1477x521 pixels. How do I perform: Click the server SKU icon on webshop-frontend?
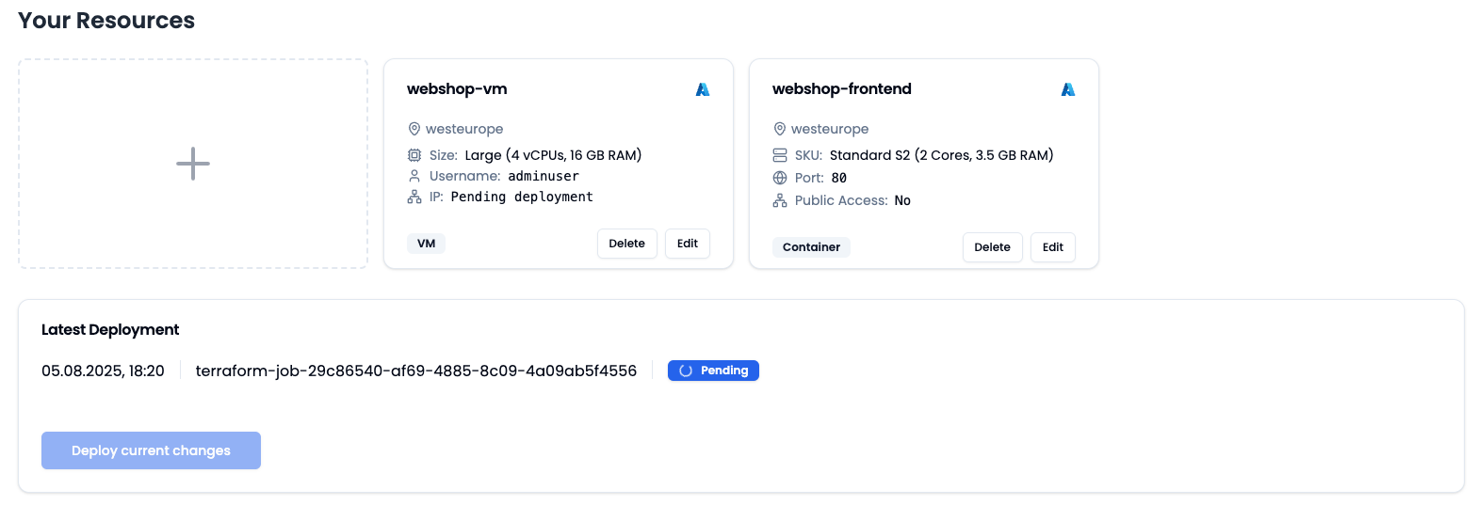779,155
